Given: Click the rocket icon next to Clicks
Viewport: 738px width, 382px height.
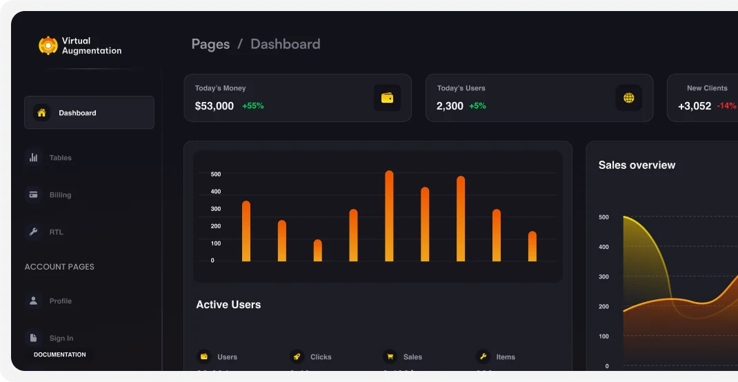Looking at the screenshot, I should tap(297, 356).
